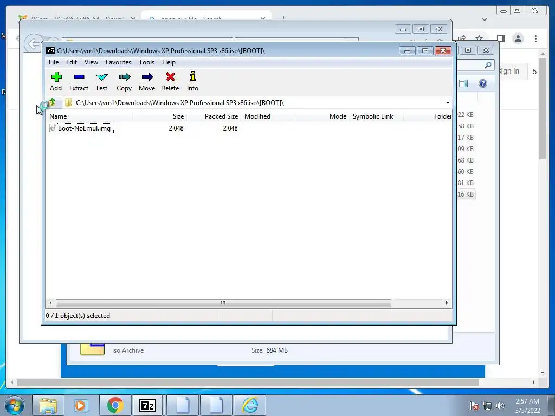Click the 7-Zip scrollbar left arrow
This screenshot has width=555, height=416.
pos(50,303)
